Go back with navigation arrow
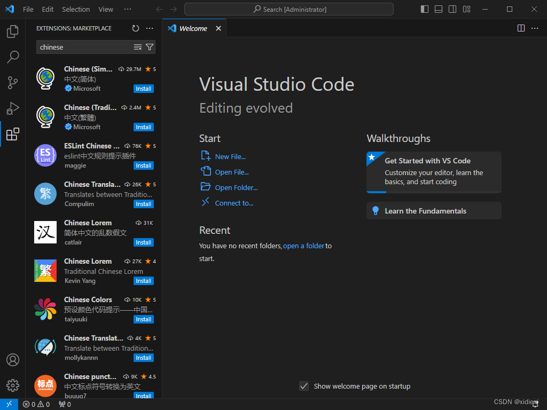The image size is (547, 410). click(x=159, y=10)
